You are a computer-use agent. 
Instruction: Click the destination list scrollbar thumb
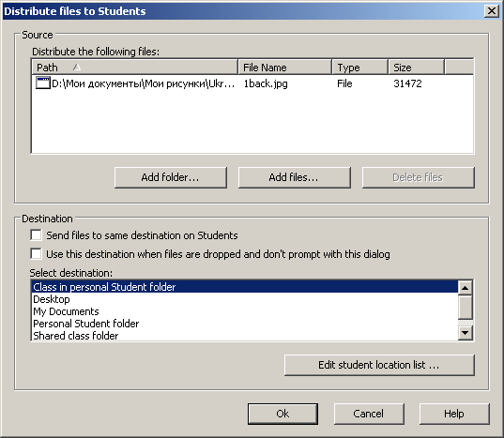[465, 308]
